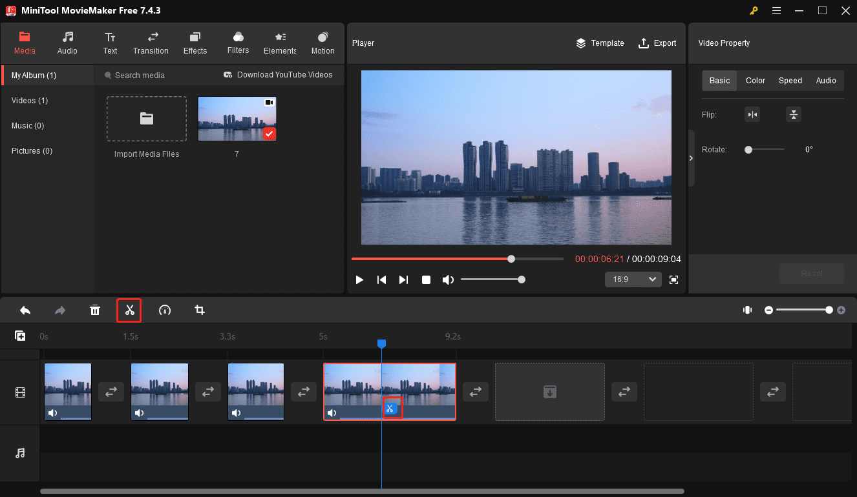Open the Filters tab

point(238,43)
